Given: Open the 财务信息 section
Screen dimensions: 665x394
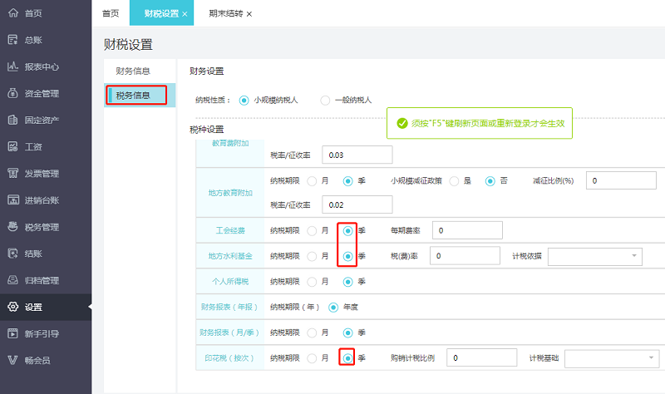Looking at the screenshot, I should tap(133, 71).
